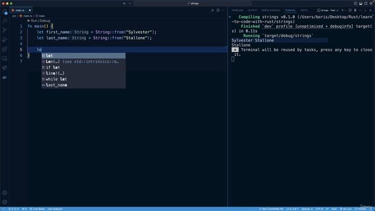Click the Prettier status item
Image resolution: width=375 pixels, height=211 pixels.
click(360, 209)
